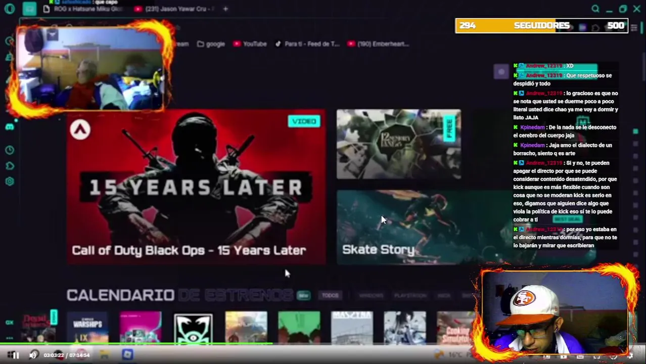Open the Cooking Simulator game tile
This screenshot has width=646, height=364.
pyautogui.click(x=456, y=328)
